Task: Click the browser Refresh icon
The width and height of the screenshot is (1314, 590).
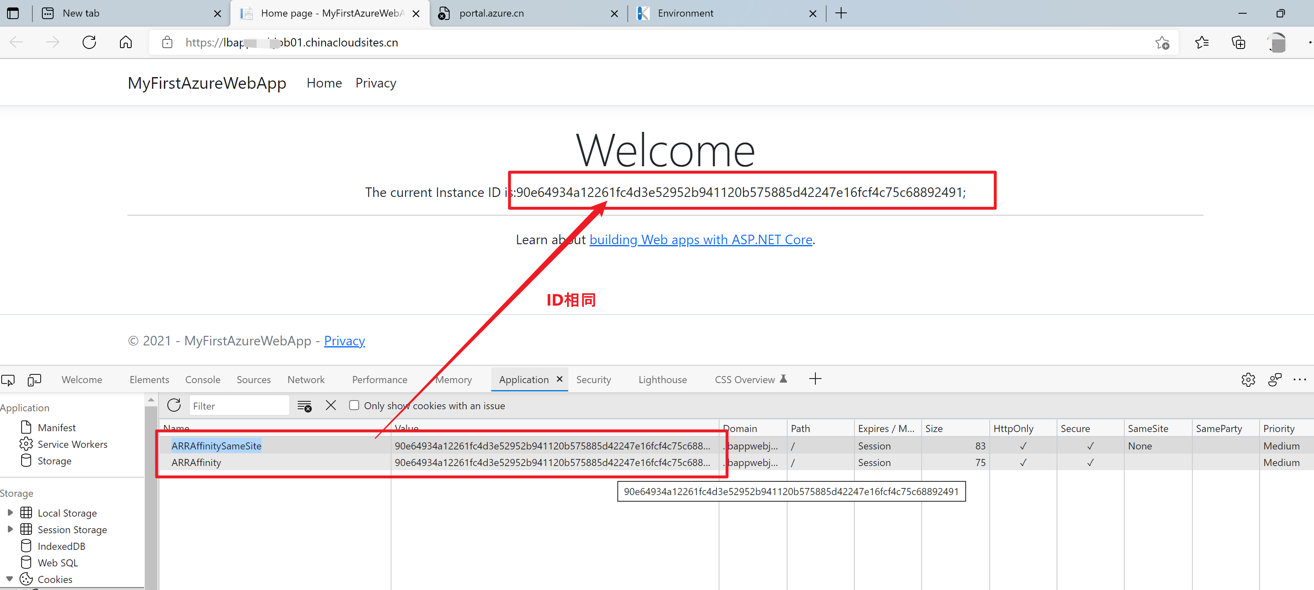Action: coord(89,42)
